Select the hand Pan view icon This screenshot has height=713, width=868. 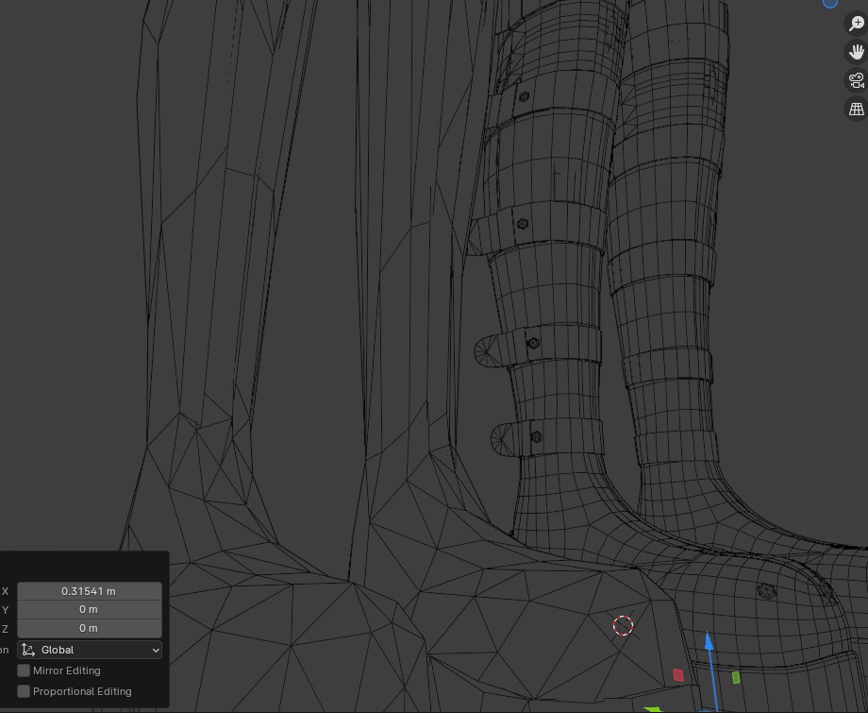click(856, 52)
